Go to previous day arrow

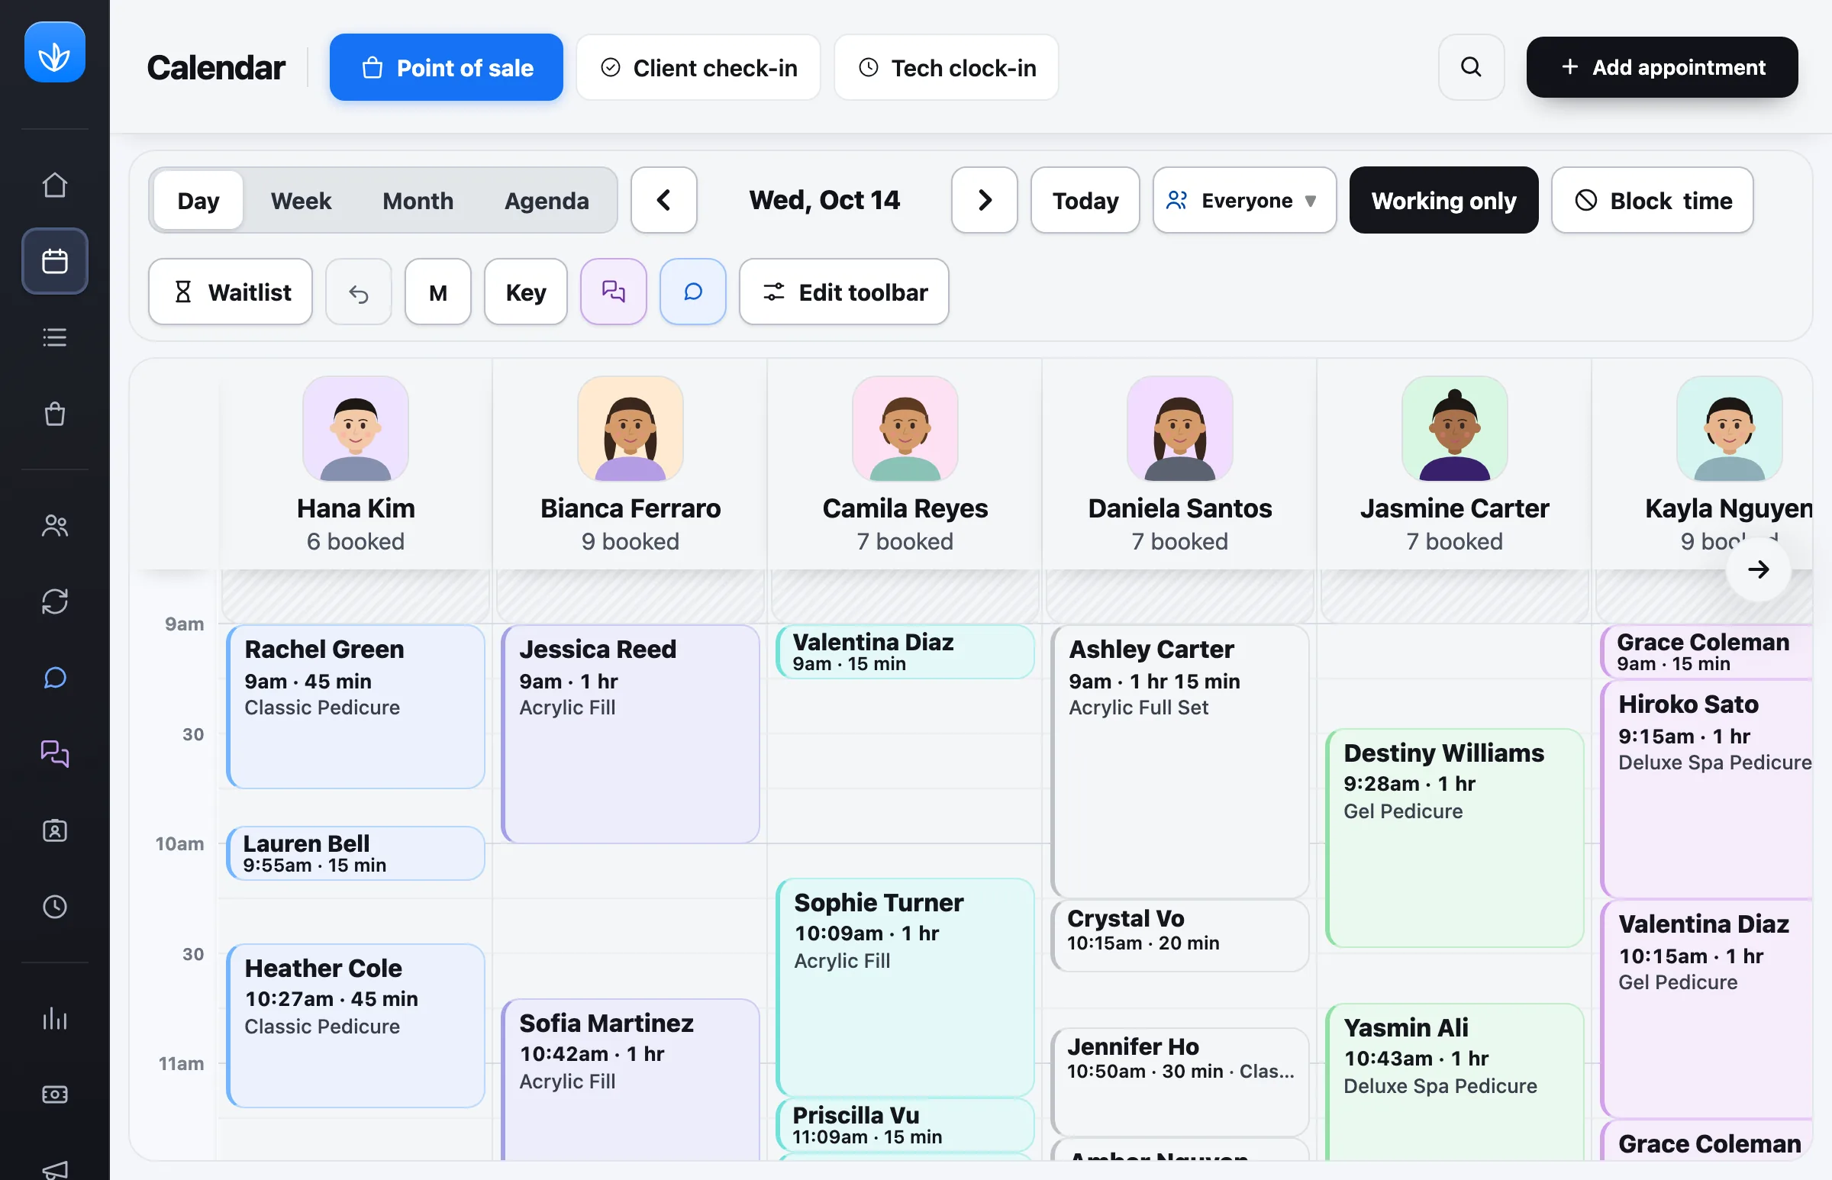[x=663, y=201]
